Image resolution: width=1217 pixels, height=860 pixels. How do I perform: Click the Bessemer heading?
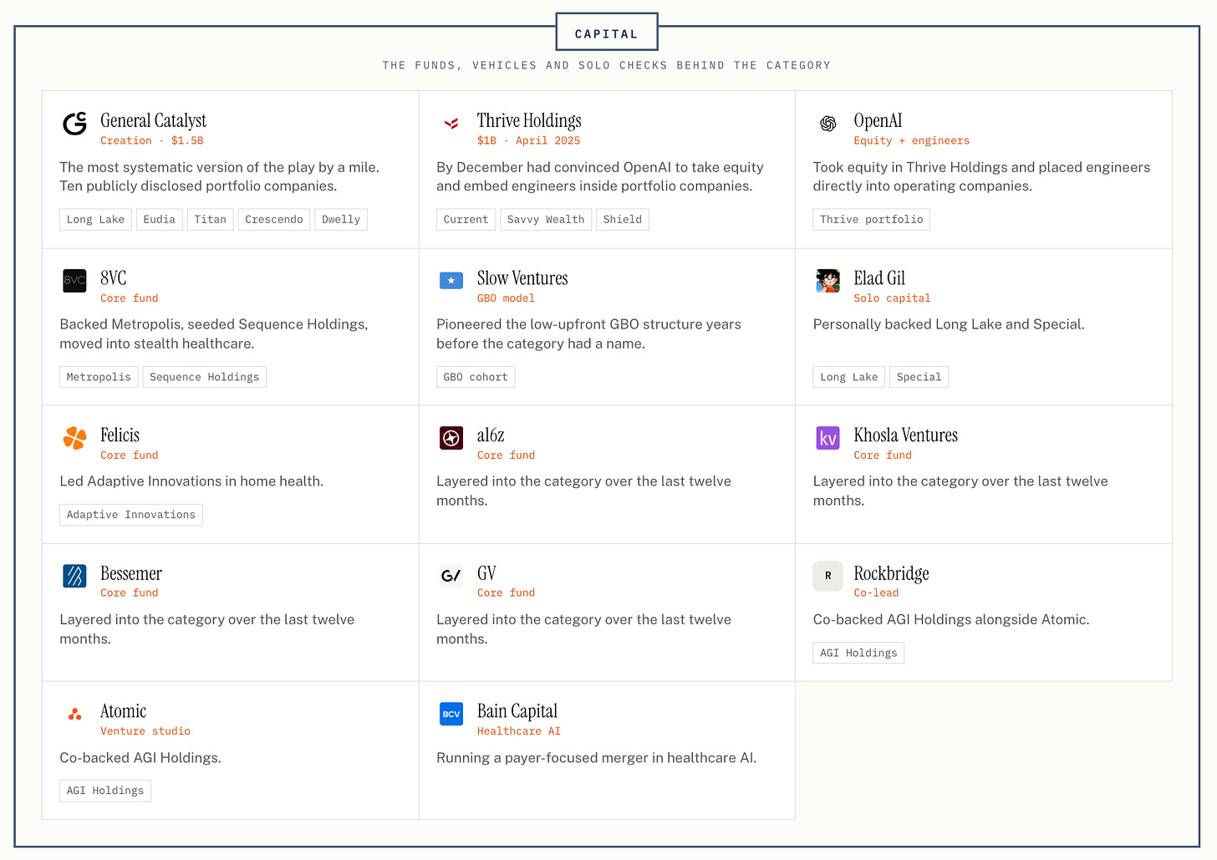(x=131, y=573)
